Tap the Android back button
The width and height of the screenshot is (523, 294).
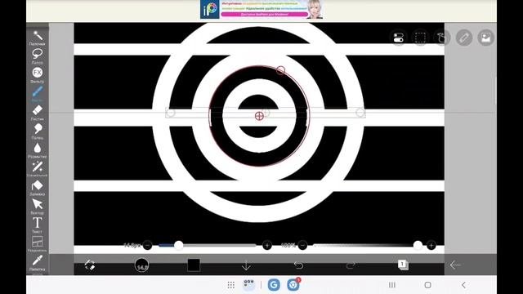(x=463, y=285)
